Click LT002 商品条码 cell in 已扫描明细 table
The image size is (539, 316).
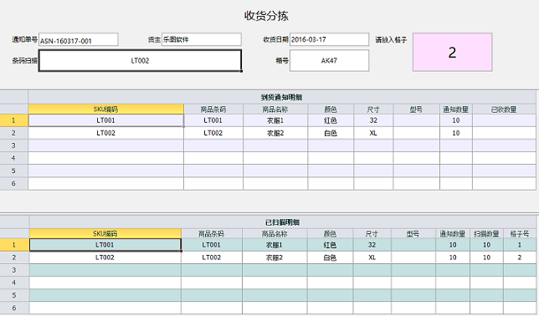(212, 257)
